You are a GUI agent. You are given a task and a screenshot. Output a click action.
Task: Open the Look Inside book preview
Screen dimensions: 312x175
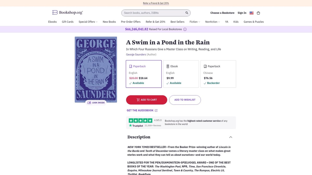(96, 103)
